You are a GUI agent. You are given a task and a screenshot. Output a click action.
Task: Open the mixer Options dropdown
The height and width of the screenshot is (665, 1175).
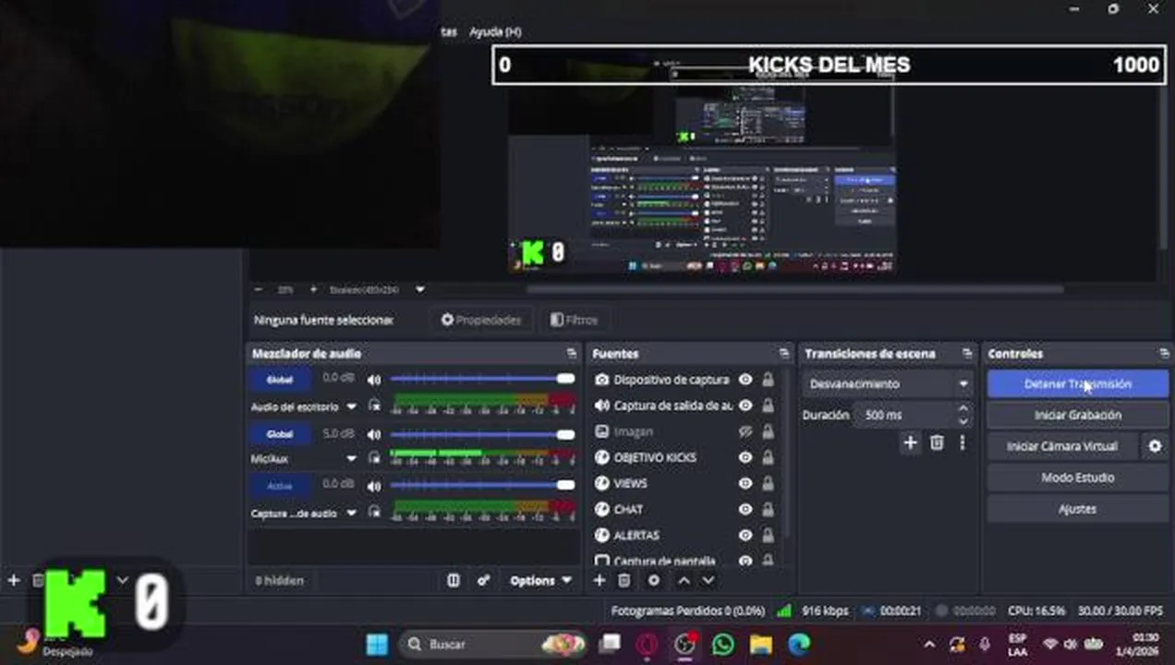pos(540,581)
